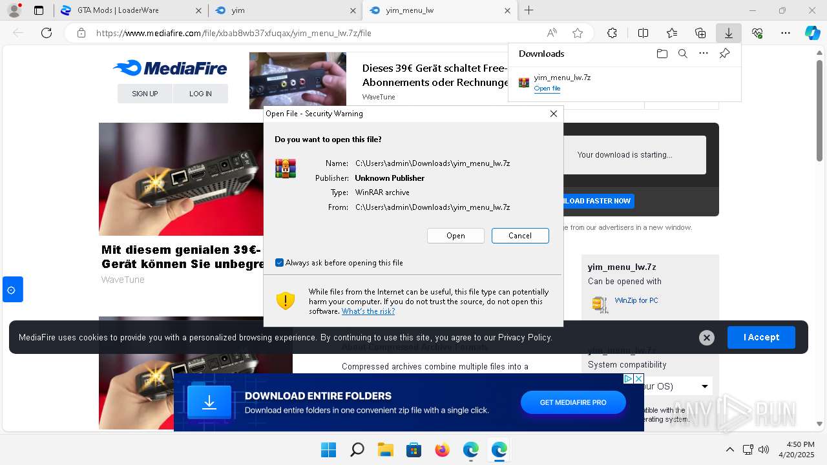827x465 pixels.
Task: Click Open in the security dialog
Action: point(455,236)
